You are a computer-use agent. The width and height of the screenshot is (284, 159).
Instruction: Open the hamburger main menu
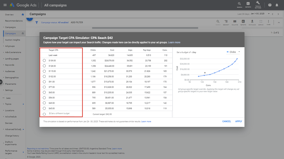tap(5, 5)
